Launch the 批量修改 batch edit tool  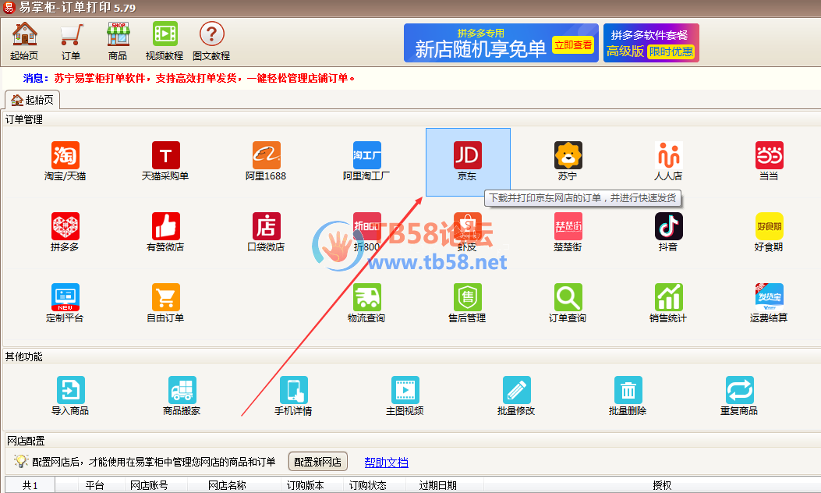click(516, 396)
